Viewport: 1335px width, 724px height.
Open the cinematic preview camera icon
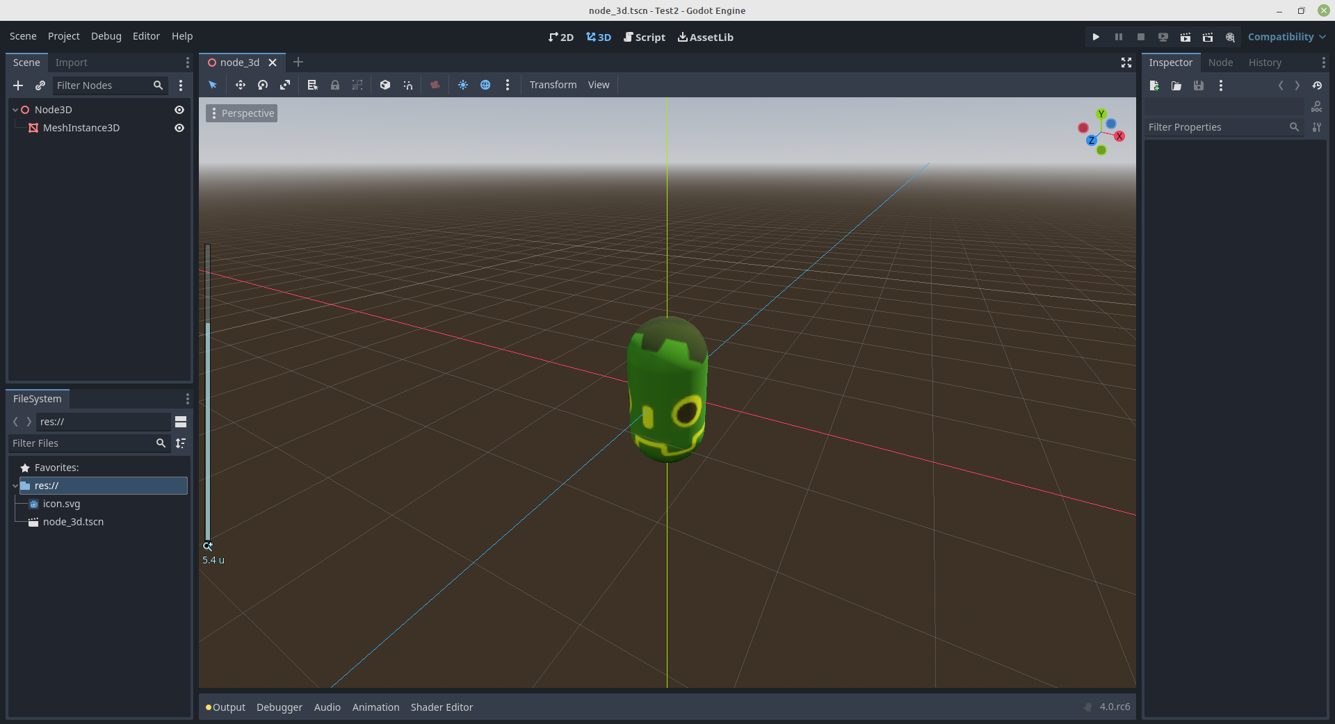pos(435,85)
